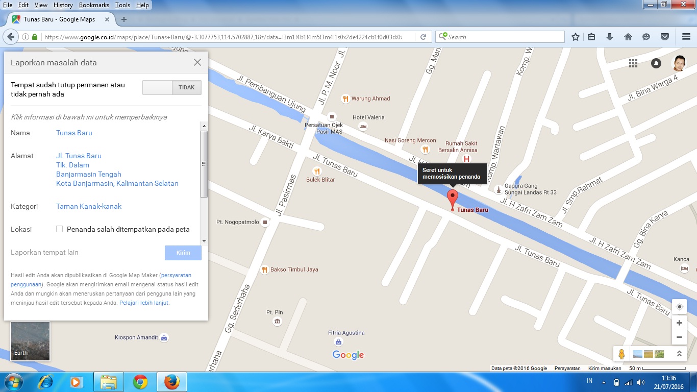The height and width of the screenshot is (392, 697).
Task: Open the View menu
Action: 41,5
